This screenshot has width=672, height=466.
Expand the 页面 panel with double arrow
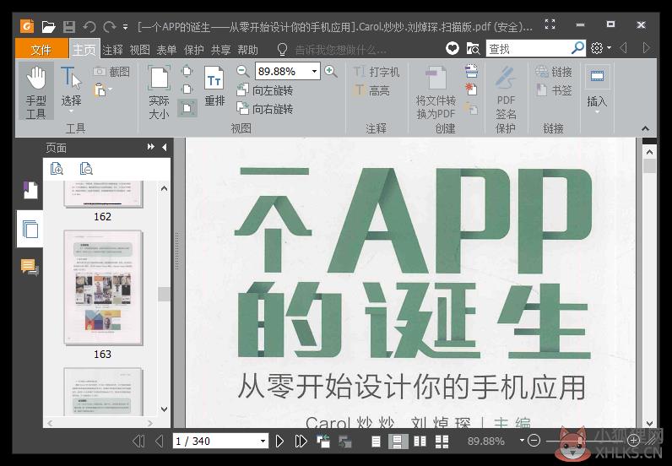(150, 147)
